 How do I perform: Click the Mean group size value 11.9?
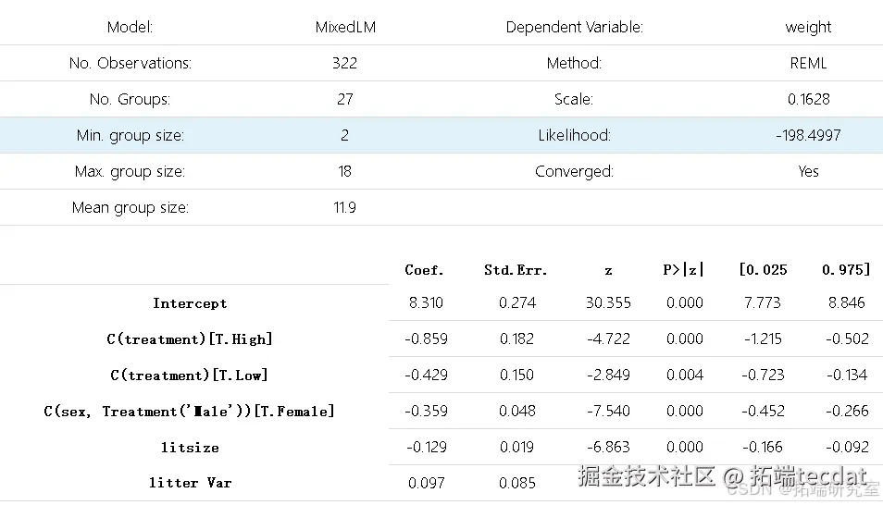point(344,208)
